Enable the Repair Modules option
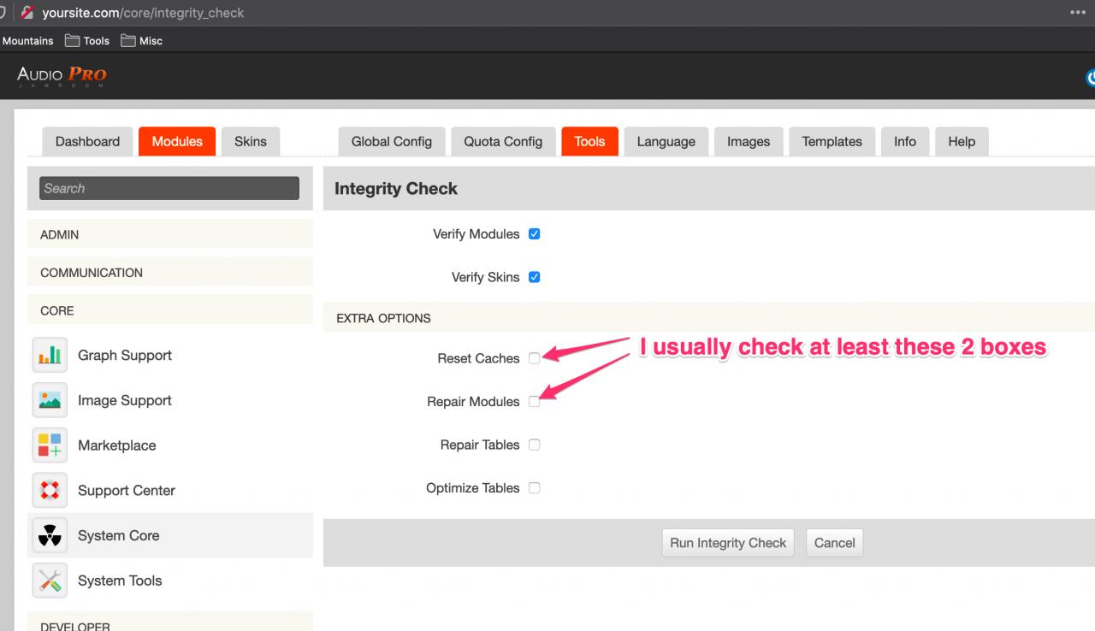1095x631 pixels. 534,401
